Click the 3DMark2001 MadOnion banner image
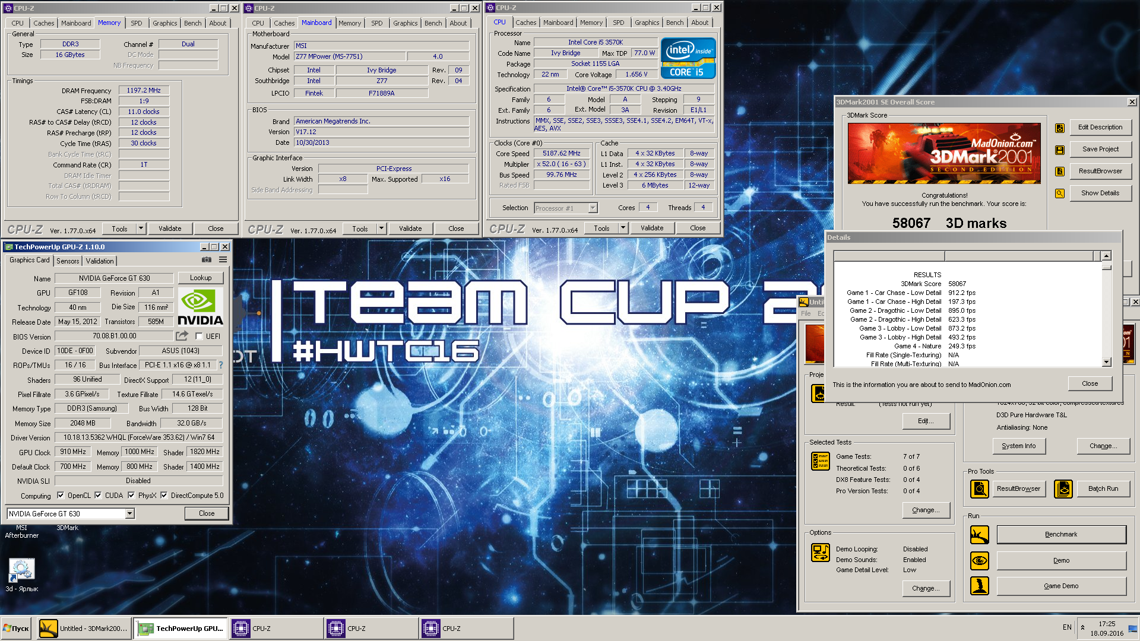This screenshot has width=1140, height=641. point(944,153)
